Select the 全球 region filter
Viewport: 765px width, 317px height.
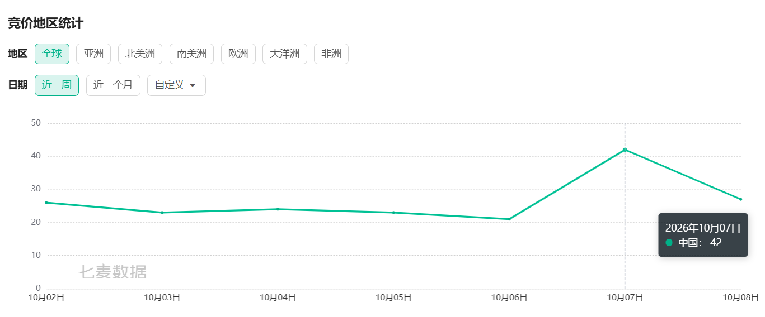52,54
